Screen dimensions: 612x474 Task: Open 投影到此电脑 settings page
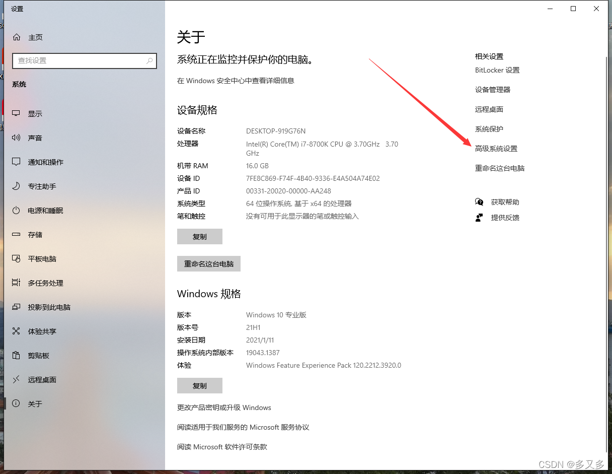[49, 307]
